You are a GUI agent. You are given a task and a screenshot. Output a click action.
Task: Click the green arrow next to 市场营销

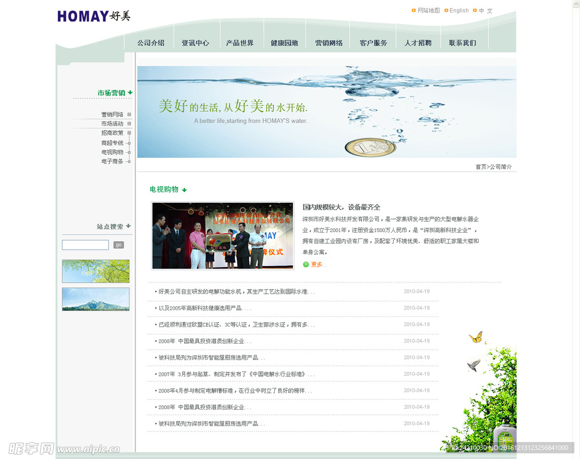click(130, 92)
